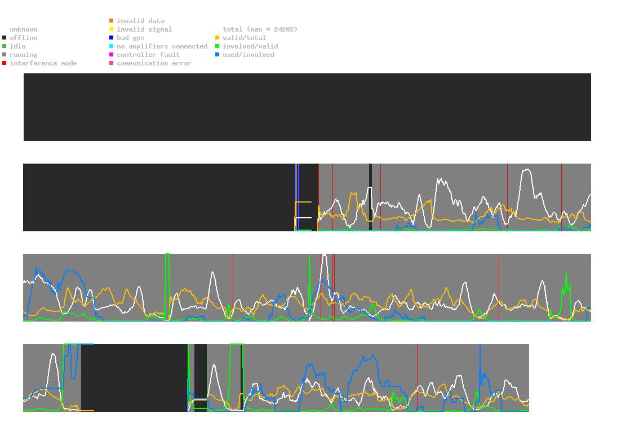Select the 'running' legend label

24,55
